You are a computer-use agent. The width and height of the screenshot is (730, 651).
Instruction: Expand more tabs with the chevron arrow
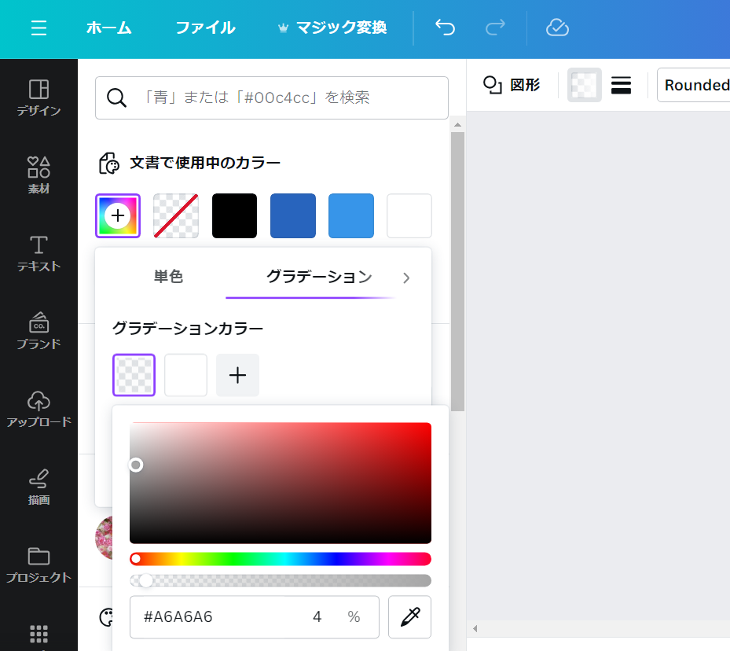[x=406, y=278]
